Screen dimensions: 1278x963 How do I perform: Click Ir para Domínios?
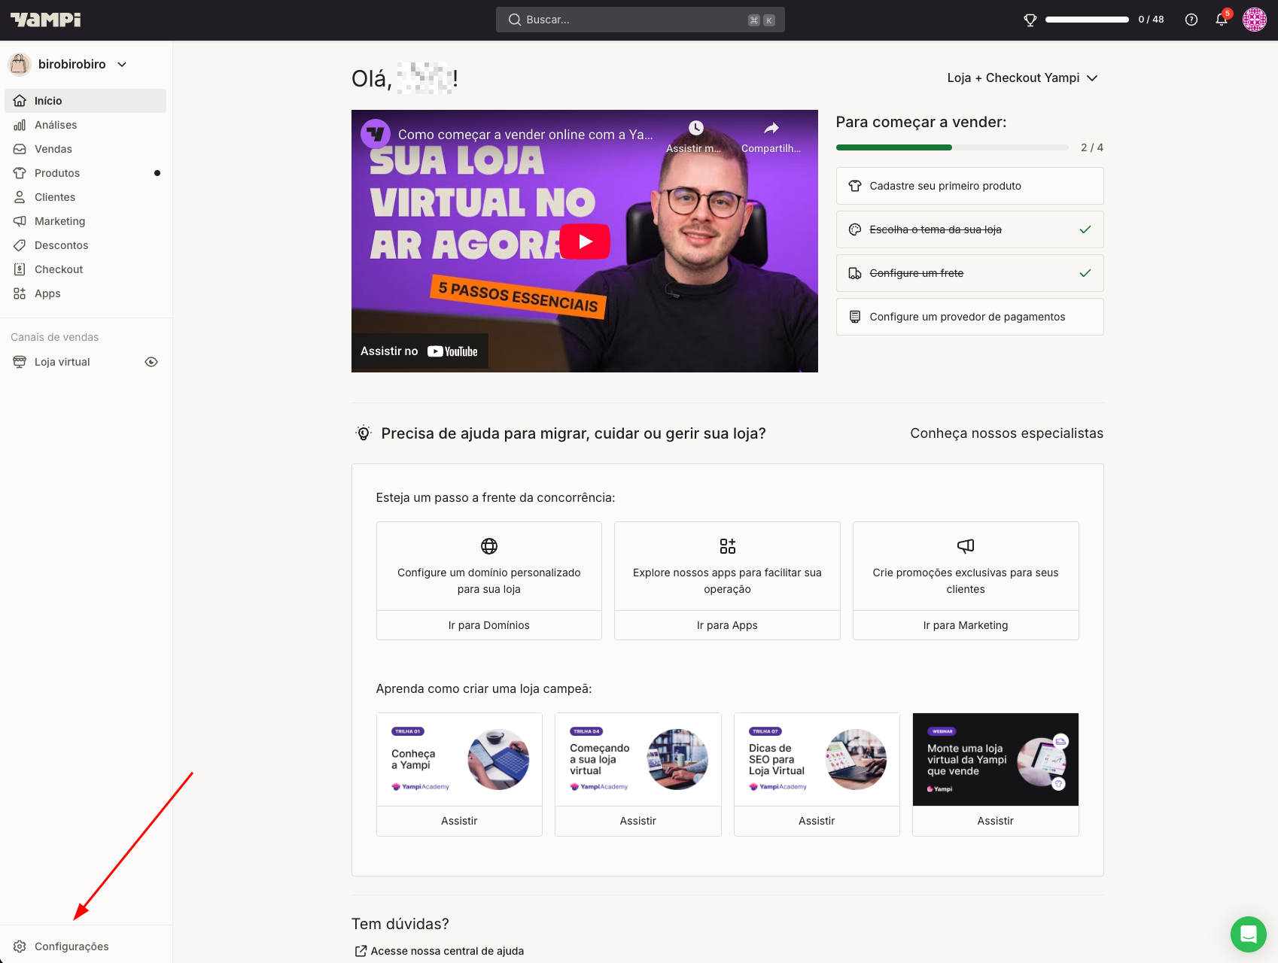[x=489, y=625]
